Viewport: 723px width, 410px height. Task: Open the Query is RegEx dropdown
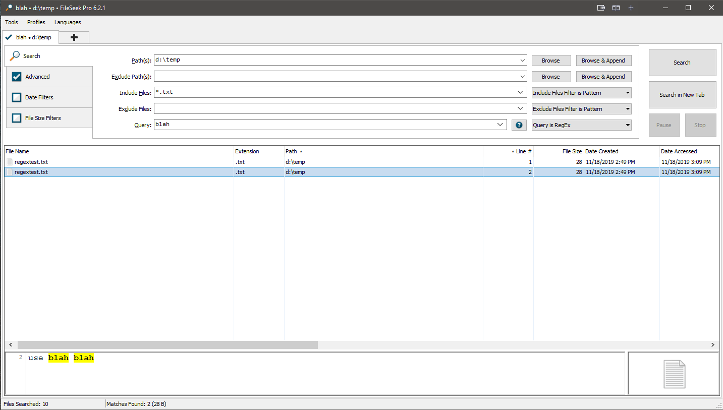(x=581, y=125)
